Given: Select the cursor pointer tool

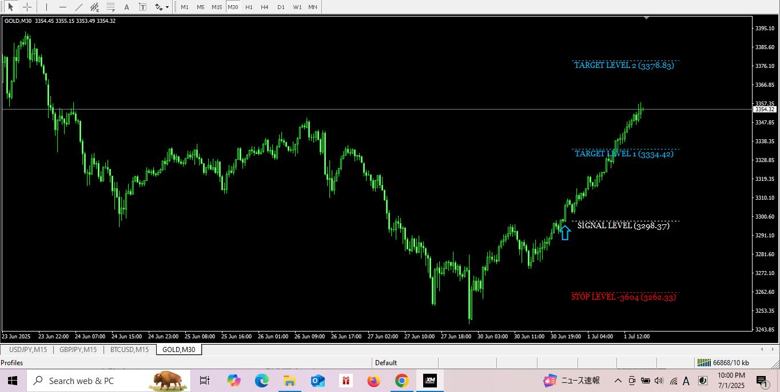Looking at the screenshot, I should 11,7.
